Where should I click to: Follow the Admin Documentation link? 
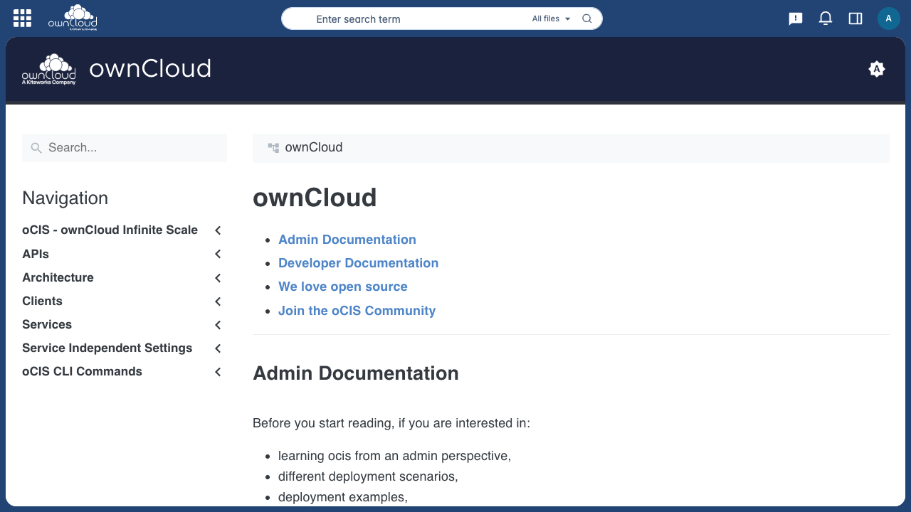click(x=347, y=240)
